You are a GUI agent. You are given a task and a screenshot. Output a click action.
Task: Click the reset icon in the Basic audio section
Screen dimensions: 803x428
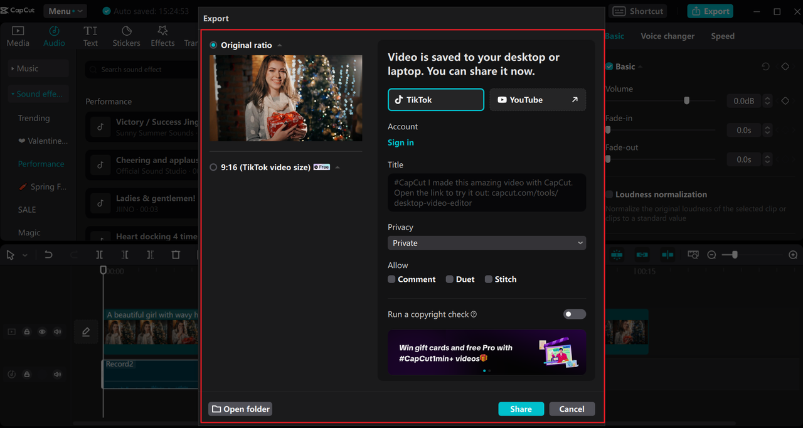[x=765, y=67]
